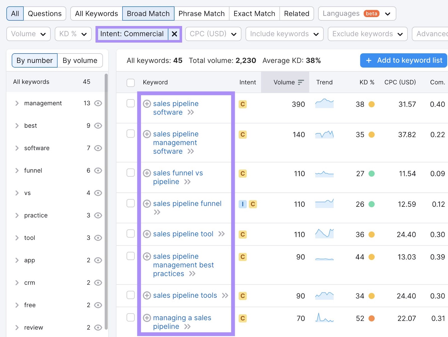Toggle the eye icon next to the management group
Viewport: 448px width, 337px height.
coord(98,103)
